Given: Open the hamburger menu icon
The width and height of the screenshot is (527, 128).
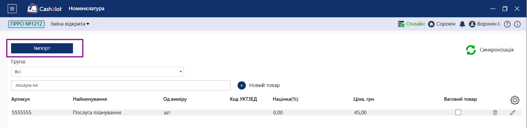Looking at the screenshot, I should coord(12,9).
